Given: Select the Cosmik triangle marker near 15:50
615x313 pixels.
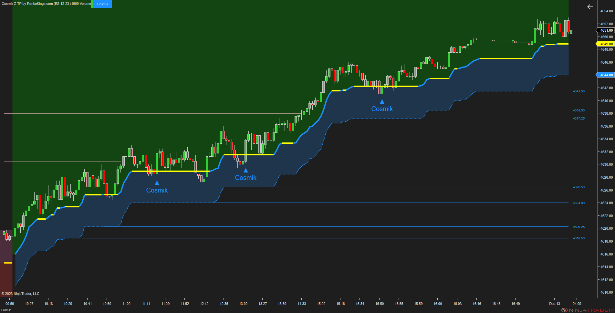Looking at the screenshot, I should pos(382,101).
